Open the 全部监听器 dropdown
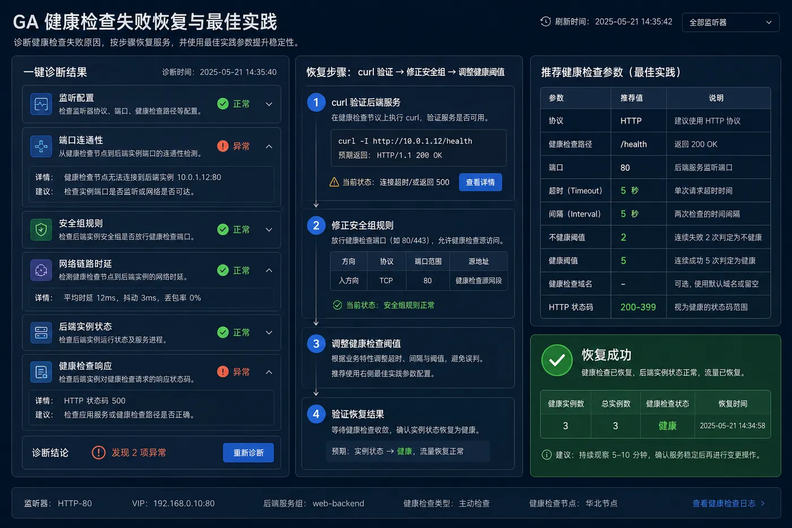Viewport: 792px width, 528px height. tap(730, 22)
